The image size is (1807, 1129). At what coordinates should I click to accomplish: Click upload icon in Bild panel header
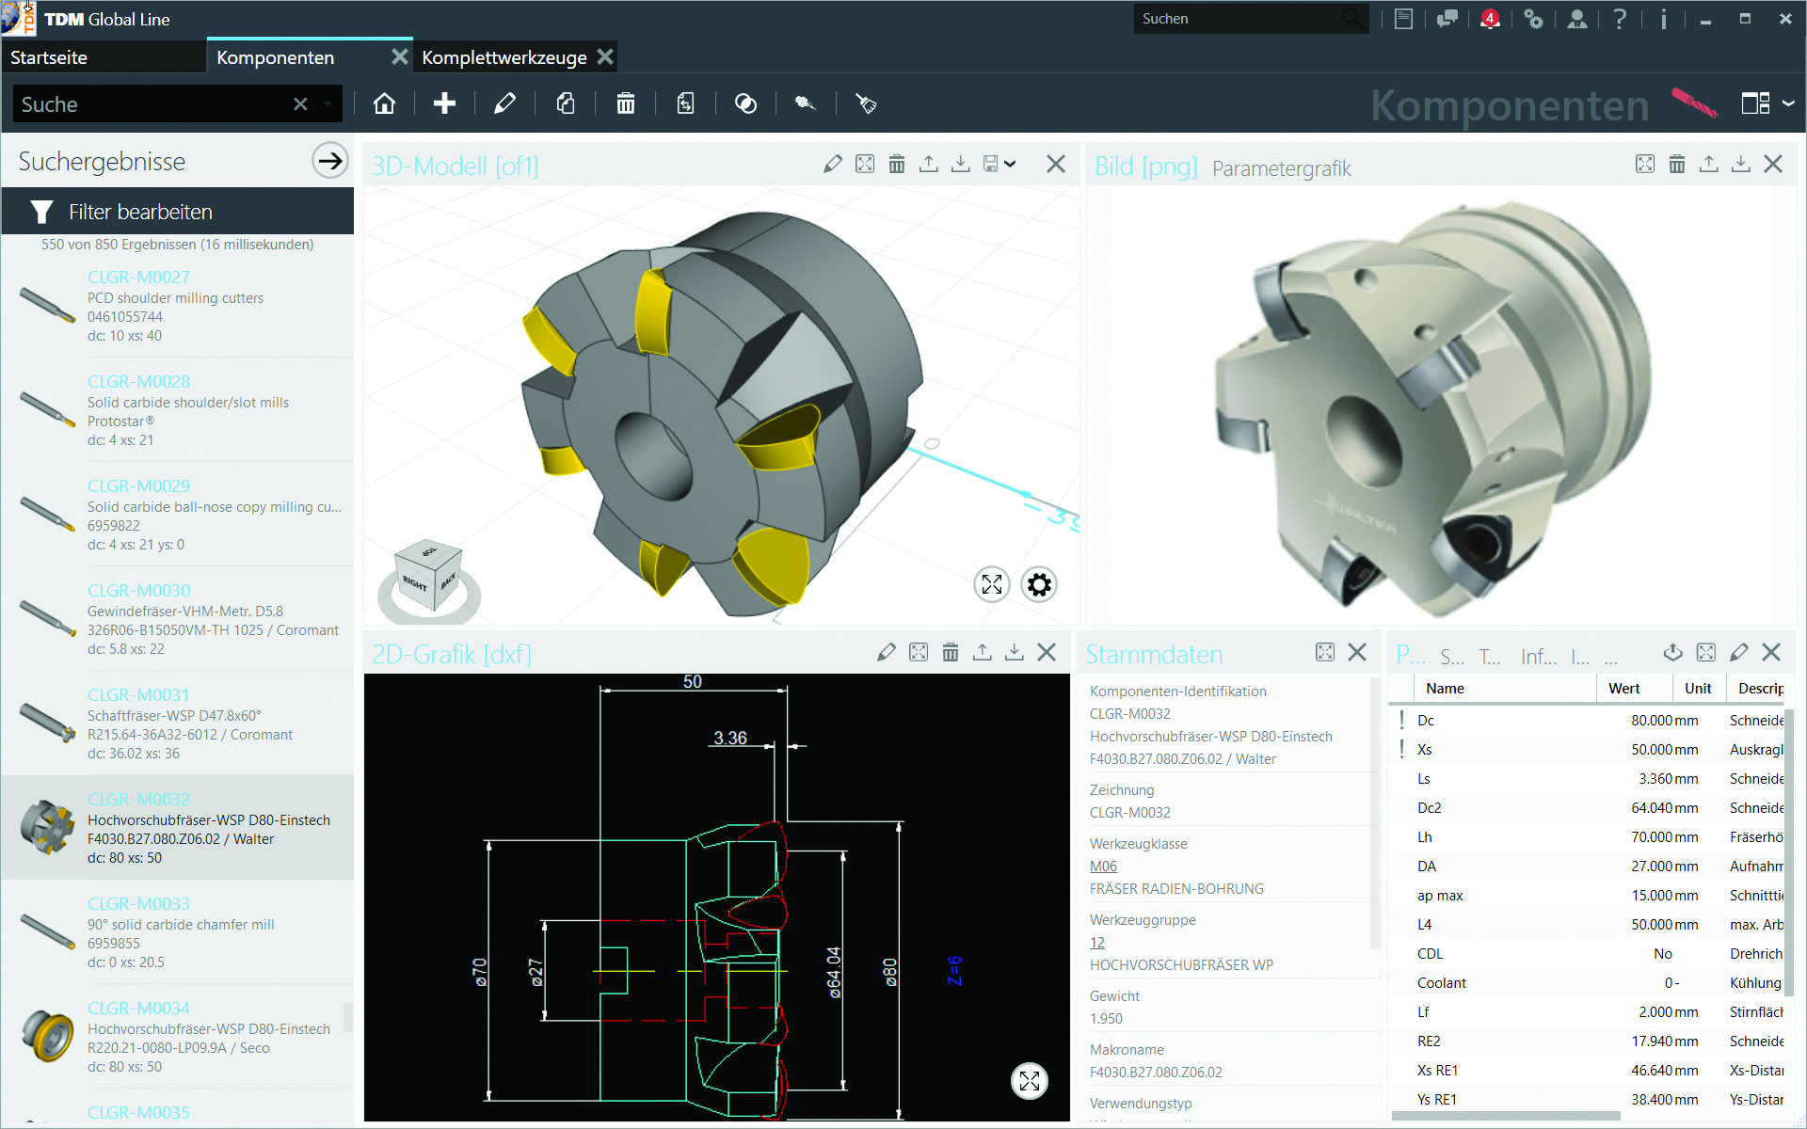1708,165
